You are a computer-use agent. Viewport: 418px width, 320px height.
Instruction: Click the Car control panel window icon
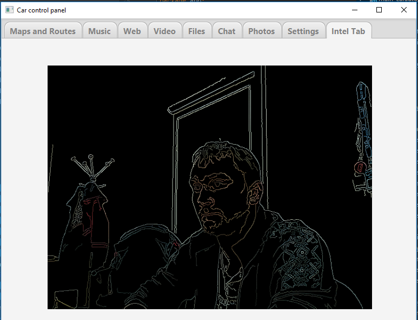[x=9, y=10]
